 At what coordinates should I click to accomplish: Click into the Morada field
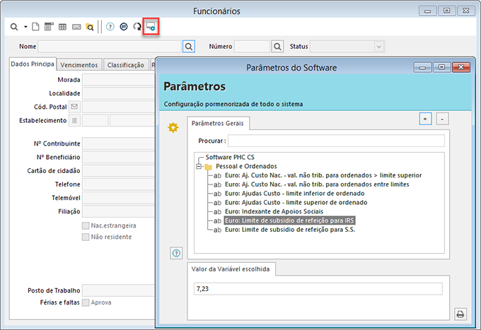click(x=119, y=80)
